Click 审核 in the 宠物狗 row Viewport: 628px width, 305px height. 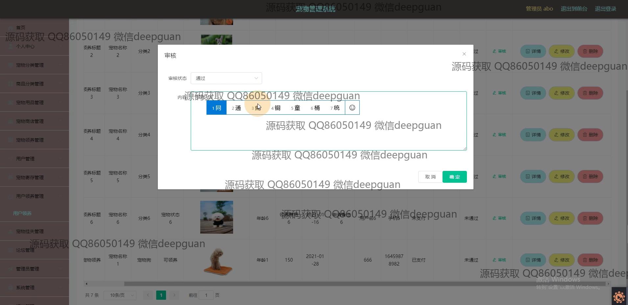tap(499, 260)
